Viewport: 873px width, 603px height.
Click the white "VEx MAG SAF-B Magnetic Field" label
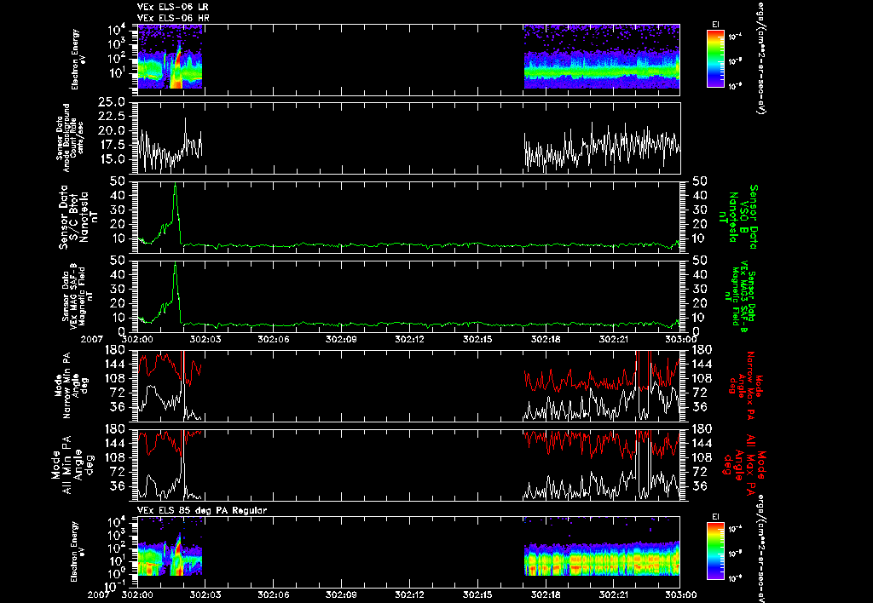78,296
